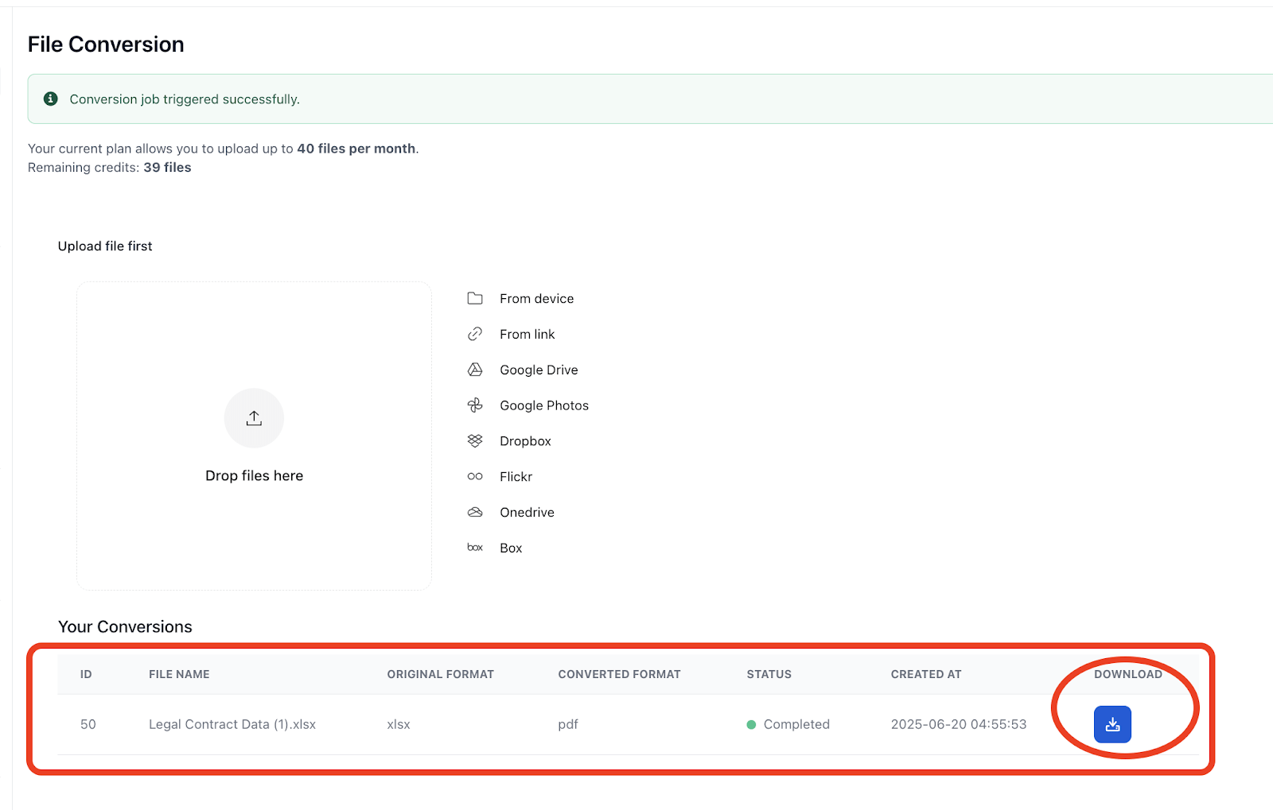Download the converted Legal Contract Data PDF
1273x810 pixels.
tap(1112, 724)
